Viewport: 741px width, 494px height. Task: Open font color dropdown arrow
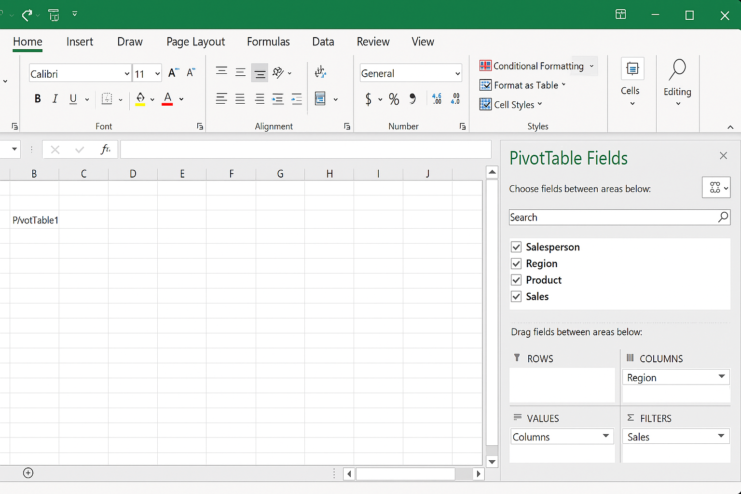[x=181, y=99]
